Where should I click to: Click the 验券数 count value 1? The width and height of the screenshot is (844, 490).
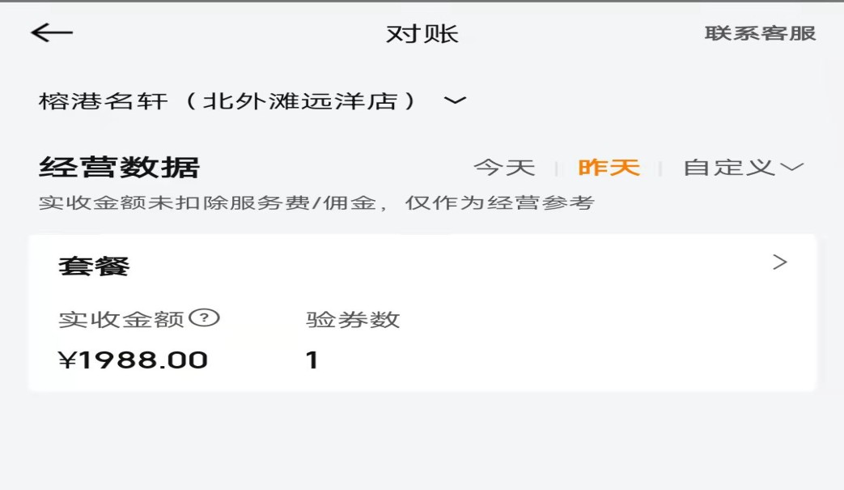click(312, 360)
